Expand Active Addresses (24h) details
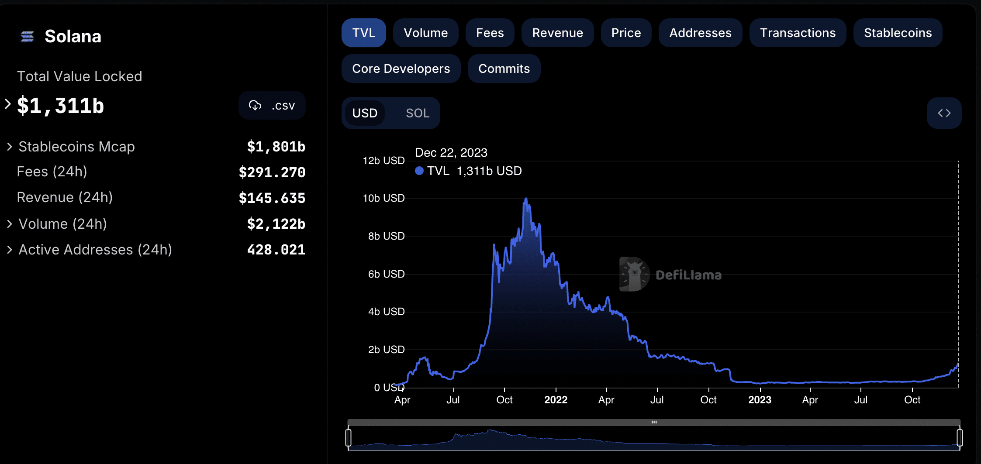The width and height of the screenshot is (981, 464). [x=10, y=250]
